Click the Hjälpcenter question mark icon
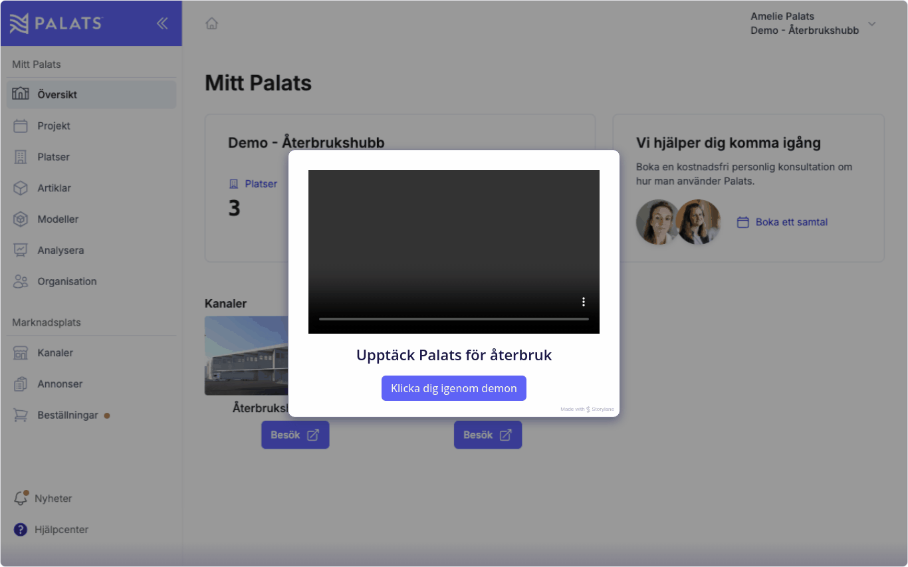908x567 pixels. click(x=21, y=530)
